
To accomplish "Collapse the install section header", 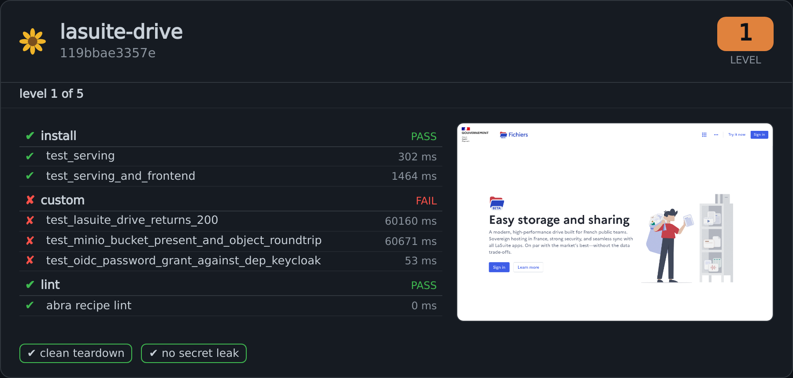I will (231, 136).
